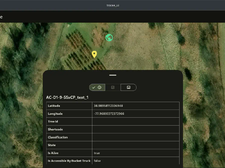The image size is (225, 168).
Task: Select the Shortcode input row
Action: [135, 129]
